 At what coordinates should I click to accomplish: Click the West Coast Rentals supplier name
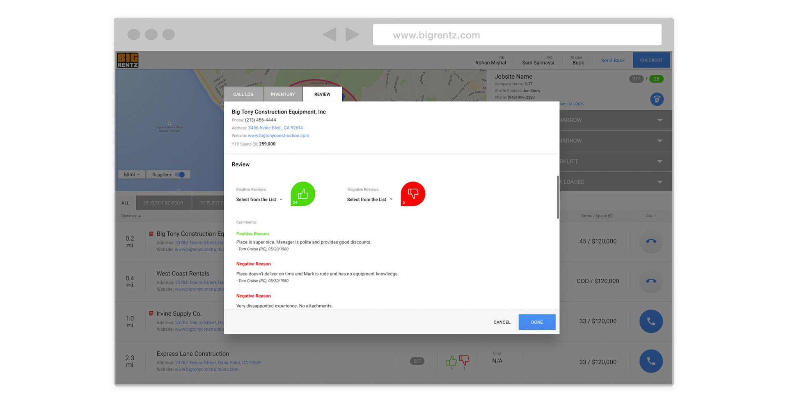183,273
